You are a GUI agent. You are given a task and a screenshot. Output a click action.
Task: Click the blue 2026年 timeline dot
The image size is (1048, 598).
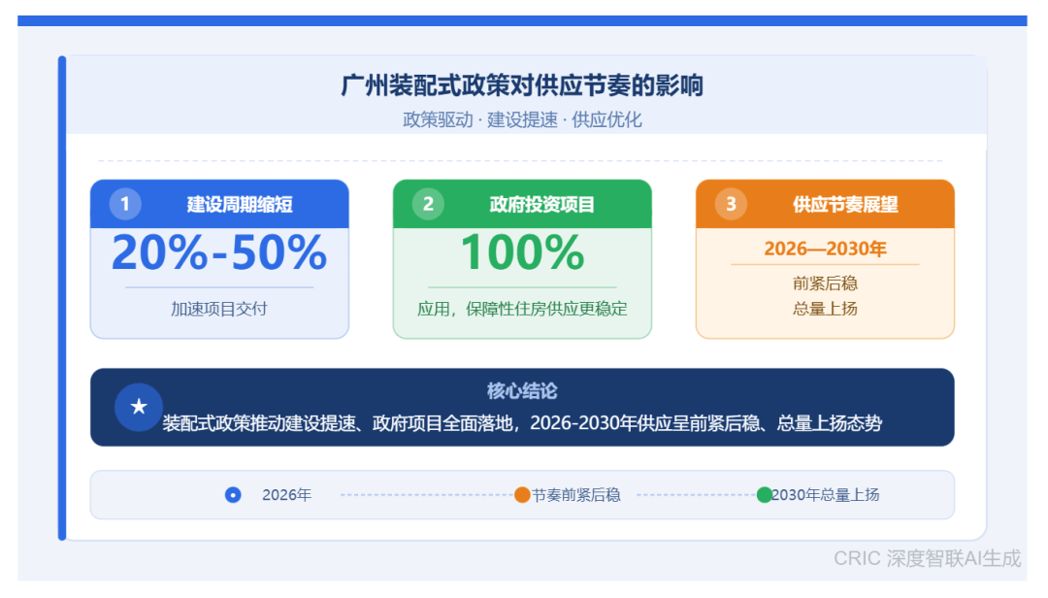click(x=233, y=495)
